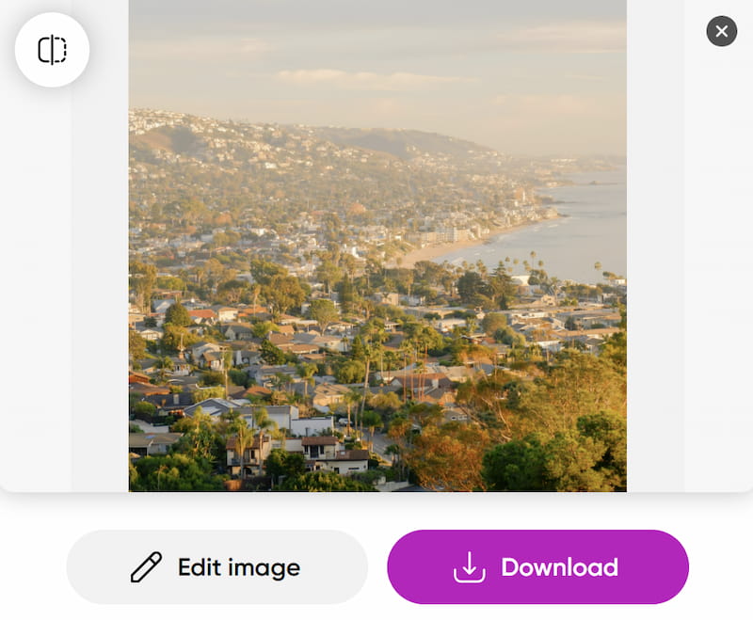Start downloading the processed photo

coord(538,566)
